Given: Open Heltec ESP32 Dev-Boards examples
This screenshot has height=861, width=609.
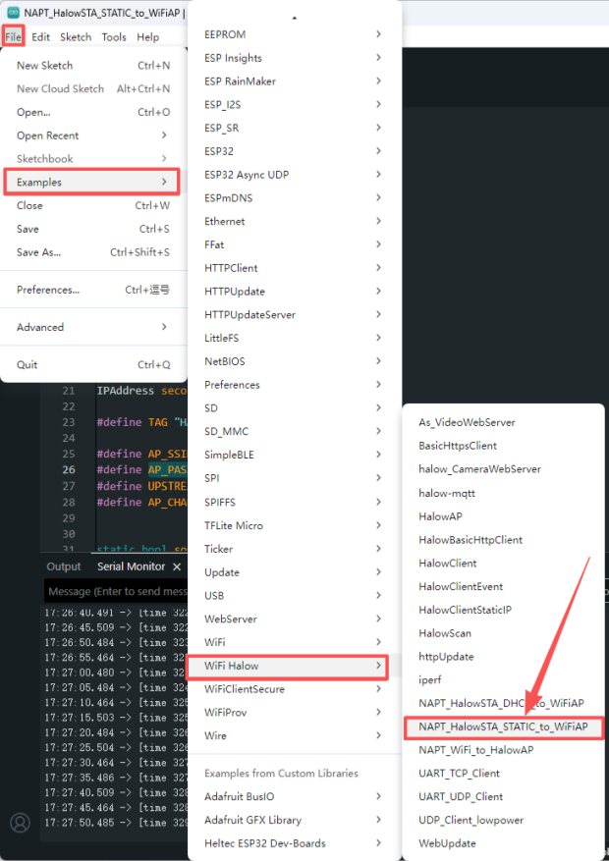Looking at the screenshot, I should point(295,843).
